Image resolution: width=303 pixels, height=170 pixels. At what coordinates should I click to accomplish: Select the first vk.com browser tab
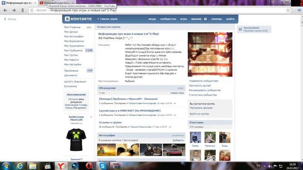pos(19,3)
